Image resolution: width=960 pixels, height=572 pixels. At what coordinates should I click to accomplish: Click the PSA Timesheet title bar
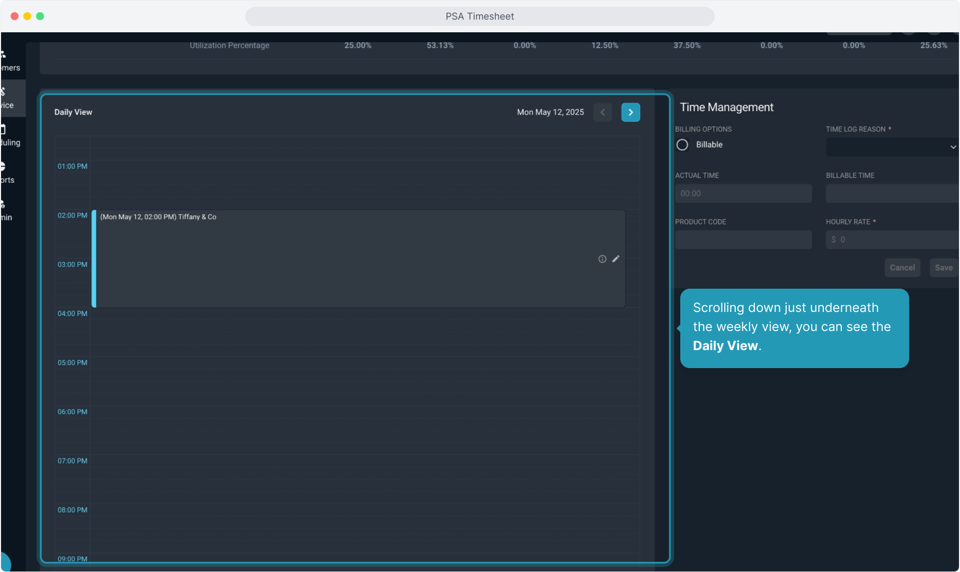coord(479,16)
